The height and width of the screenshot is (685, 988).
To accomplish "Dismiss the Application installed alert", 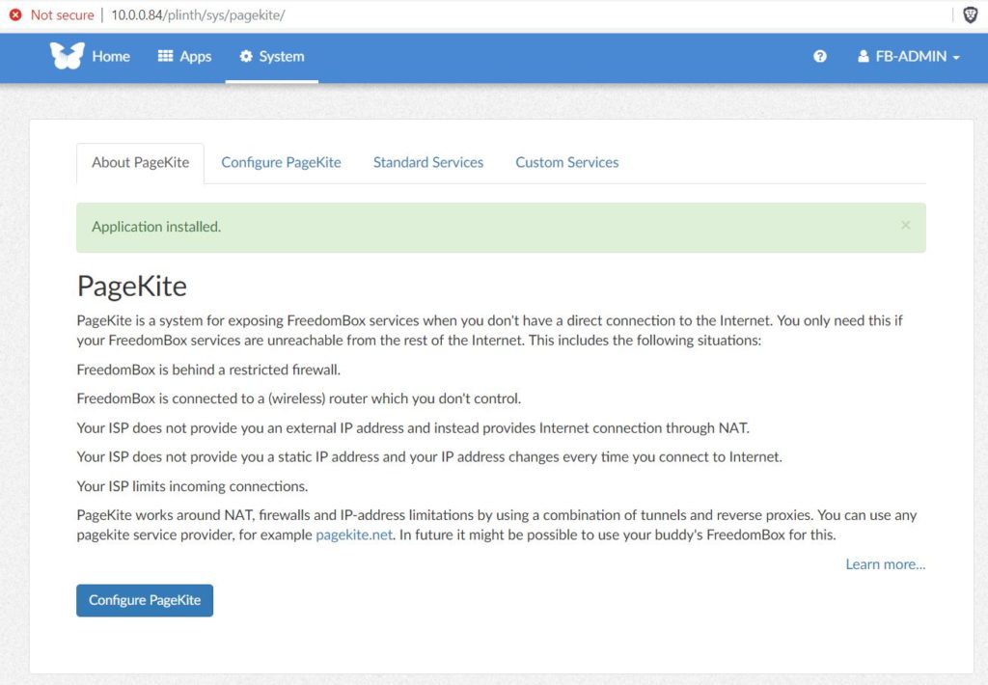I will click(x=905, y=225).
